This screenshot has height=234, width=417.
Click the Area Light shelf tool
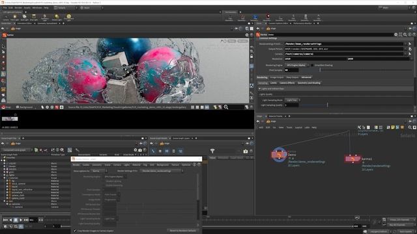click(34, 18)
